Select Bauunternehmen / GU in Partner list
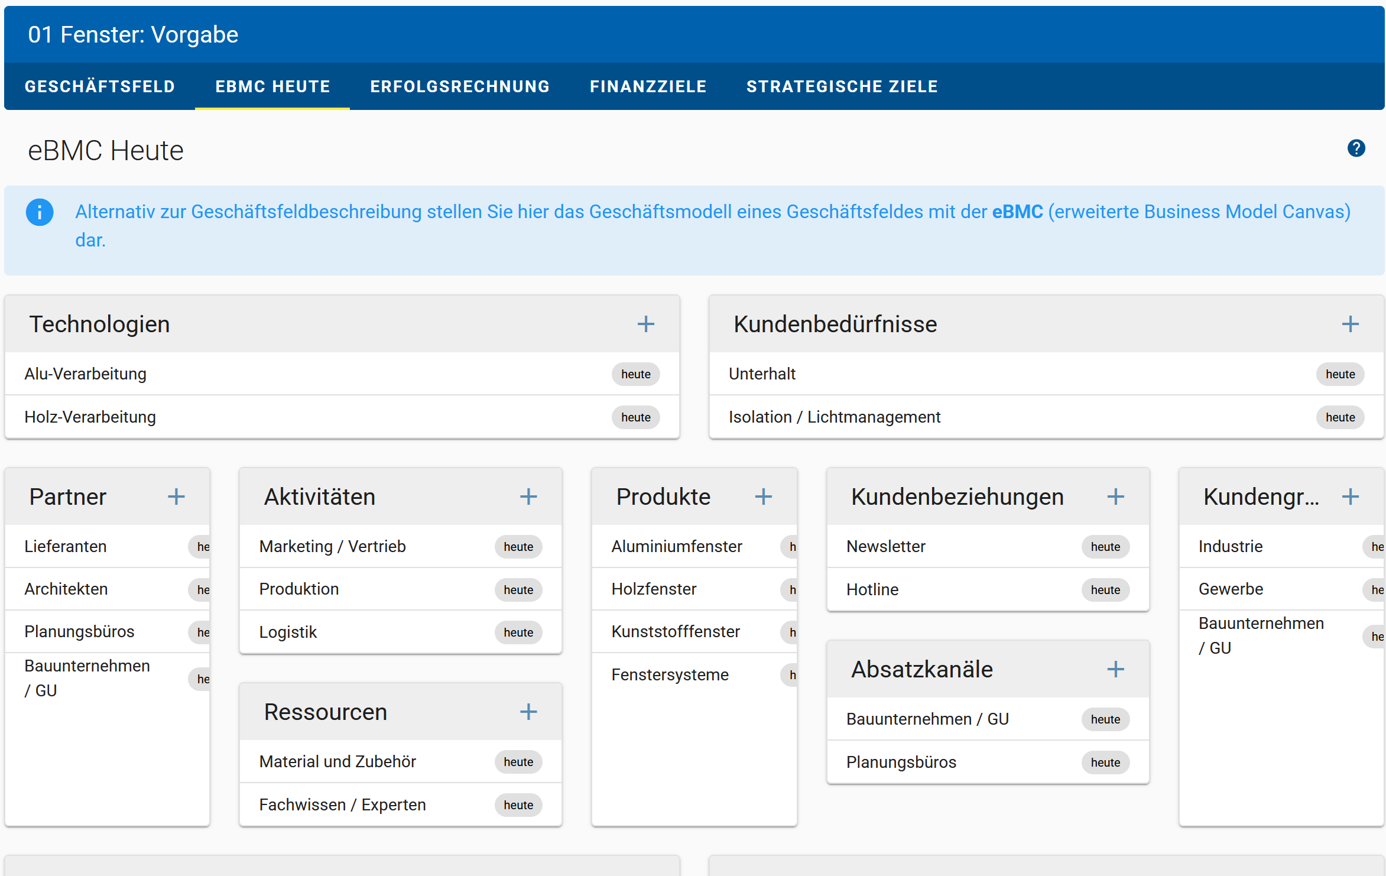The image size is (1386, 876). (108, 679)
